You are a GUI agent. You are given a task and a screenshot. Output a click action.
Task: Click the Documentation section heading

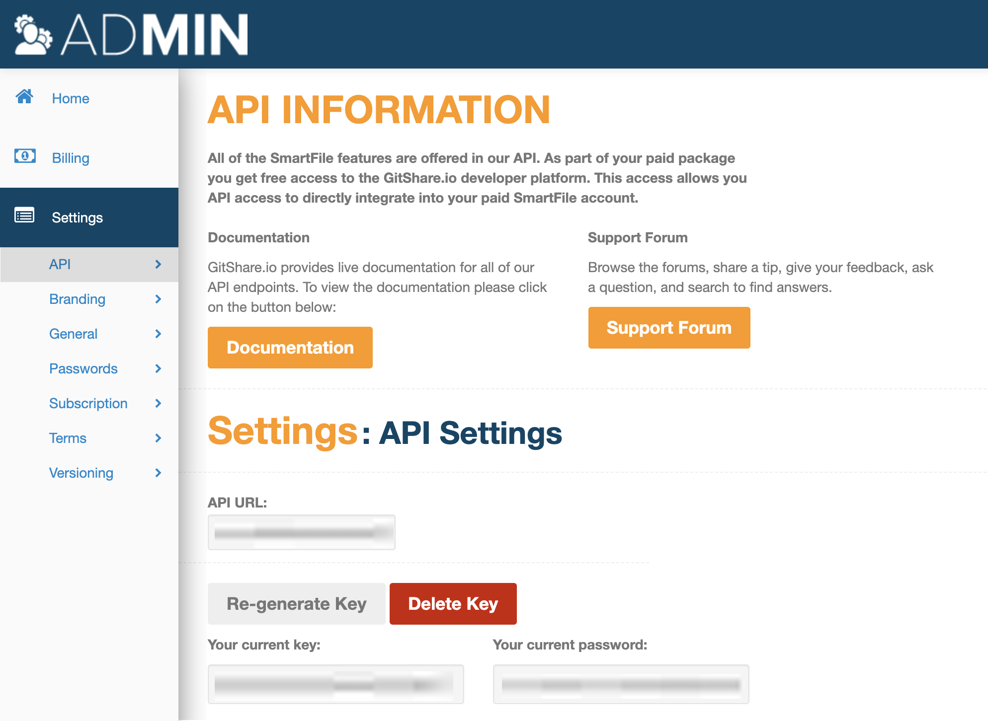pyautogui.click(x=258, y=237)
